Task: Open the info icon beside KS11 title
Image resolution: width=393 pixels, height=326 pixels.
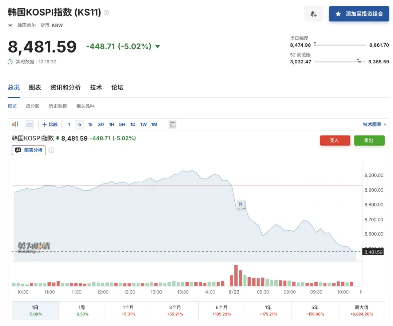Action: point(106,12)
